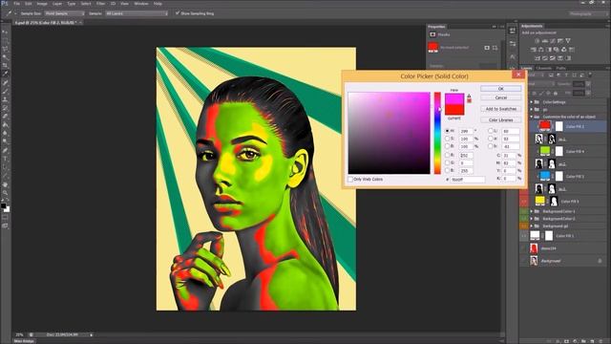Screen dimensions: 611x344
Task: Open the Sample Size dropdown
Action: click(64, 13)
